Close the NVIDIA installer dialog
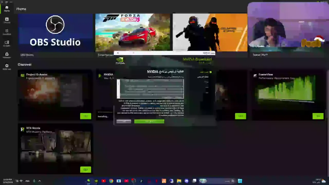Image resolution: width=329 pixels, height=185 pixels. coord(118,53)
